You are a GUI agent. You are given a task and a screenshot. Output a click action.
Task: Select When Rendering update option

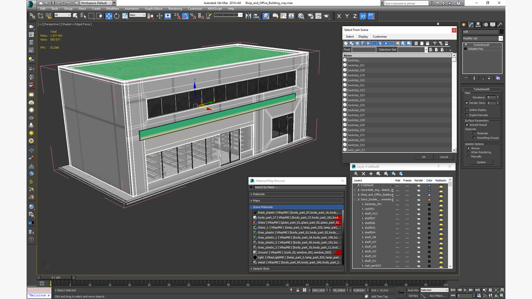click(x=468, y=152)
